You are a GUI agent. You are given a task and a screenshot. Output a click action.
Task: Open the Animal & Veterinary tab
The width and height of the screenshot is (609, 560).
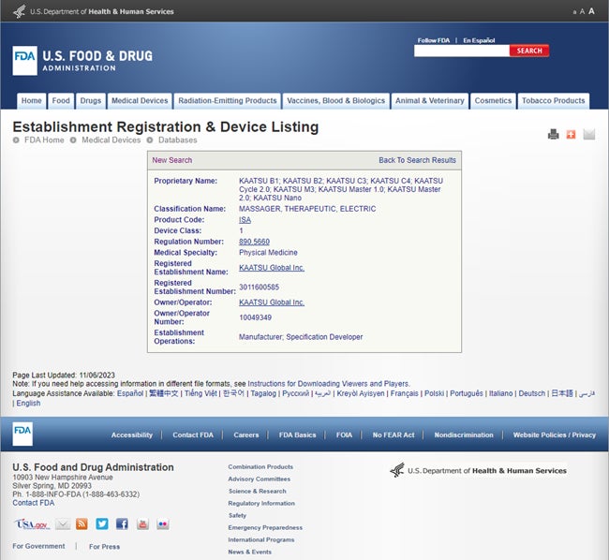429,101
